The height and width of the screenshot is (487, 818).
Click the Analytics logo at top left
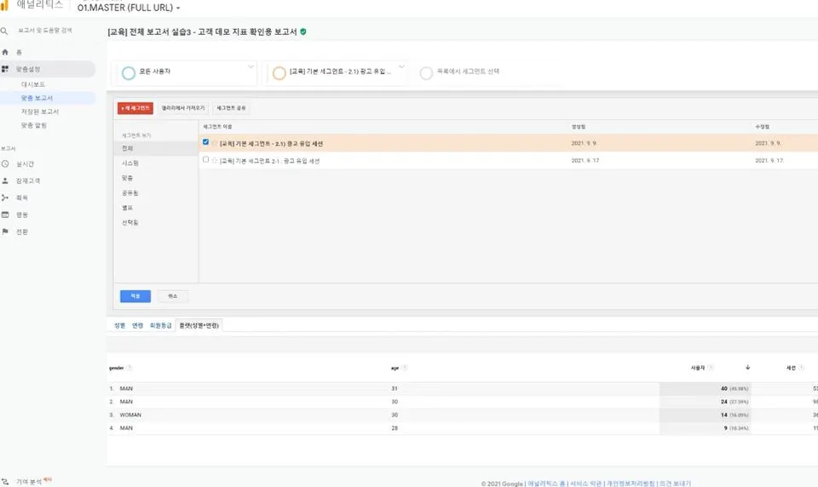[4, 5]
